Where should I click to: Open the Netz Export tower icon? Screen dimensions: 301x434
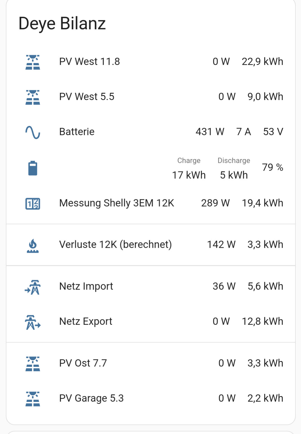click(33, 322)
